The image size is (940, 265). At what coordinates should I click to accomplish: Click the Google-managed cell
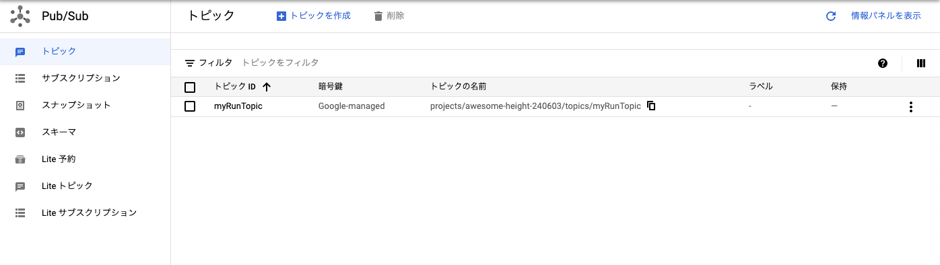tap(351, 106)
